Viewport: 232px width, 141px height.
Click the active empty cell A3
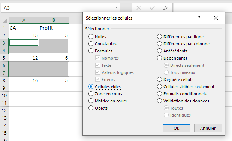click(x=24, y=43)
